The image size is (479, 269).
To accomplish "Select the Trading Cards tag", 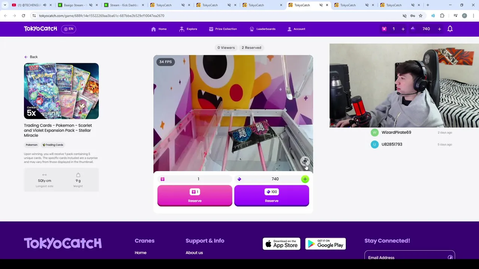I will pos(53,145).
